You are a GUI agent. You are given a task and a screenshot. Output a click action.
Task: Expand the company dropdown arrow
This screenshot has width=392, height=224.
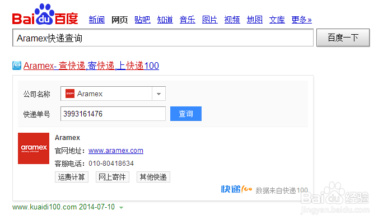pos(158,94)
